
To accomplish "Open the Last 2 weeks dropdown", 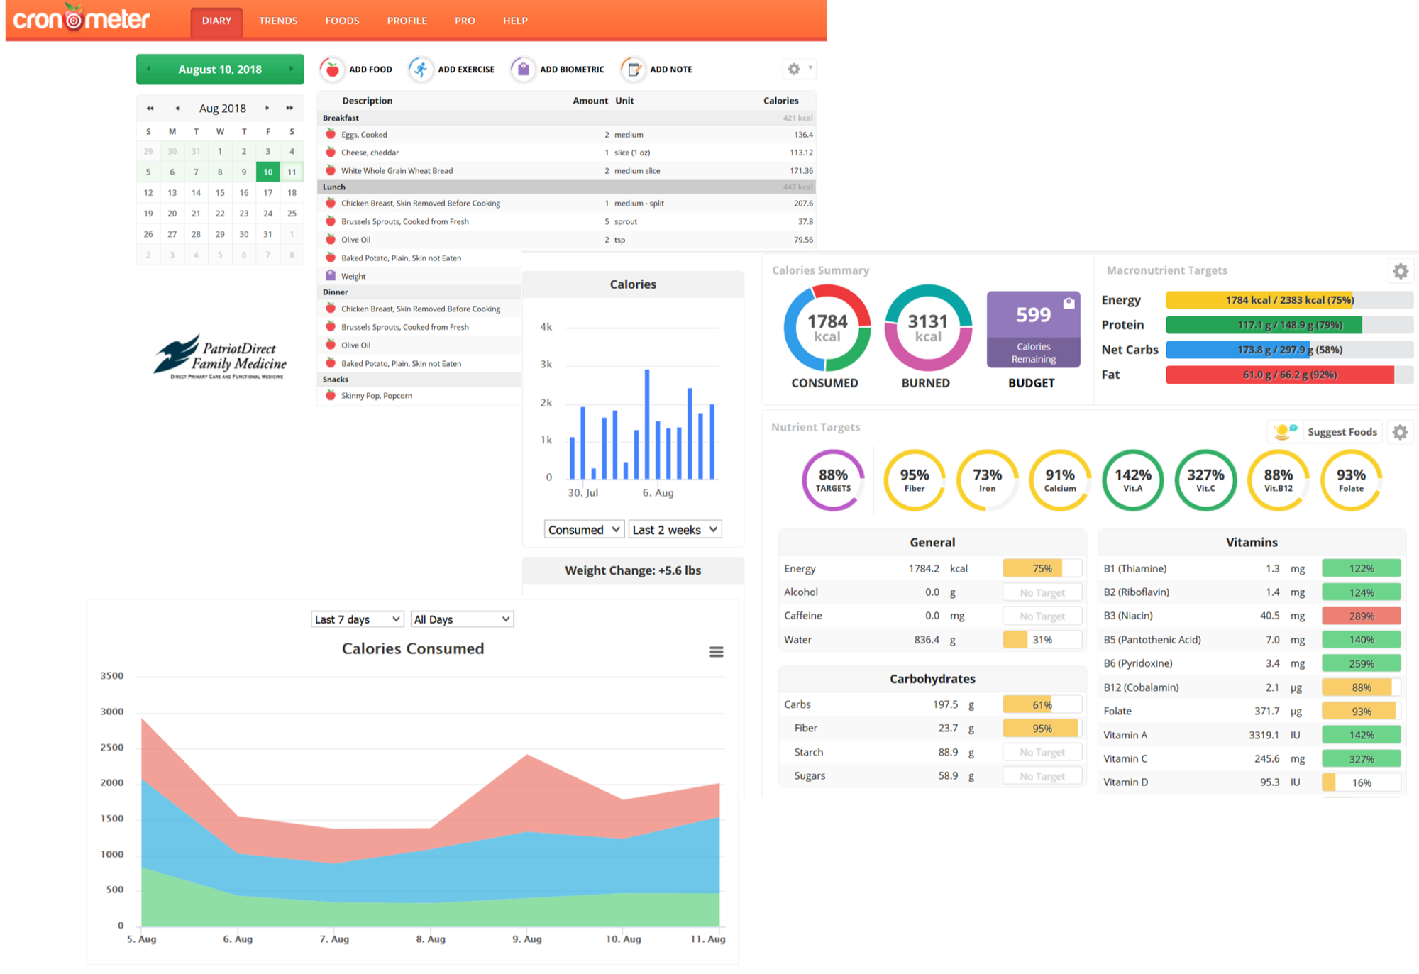I will point(675,530).
